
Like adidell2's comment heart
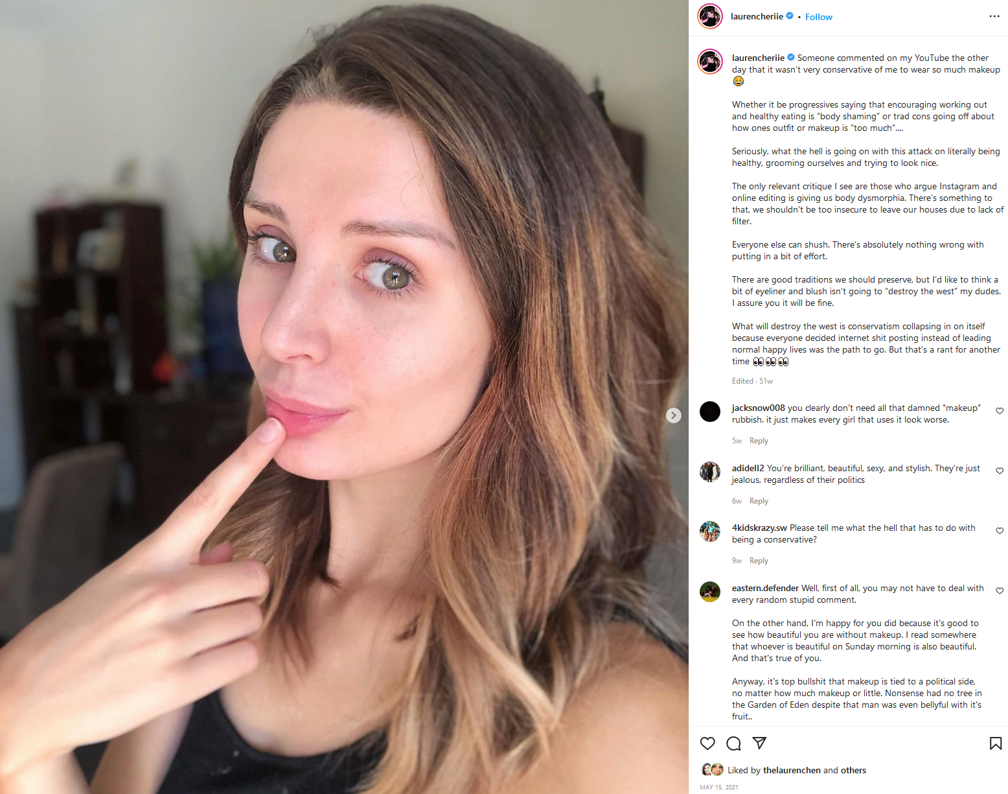pyautogui.click(x=1000, y=471)
